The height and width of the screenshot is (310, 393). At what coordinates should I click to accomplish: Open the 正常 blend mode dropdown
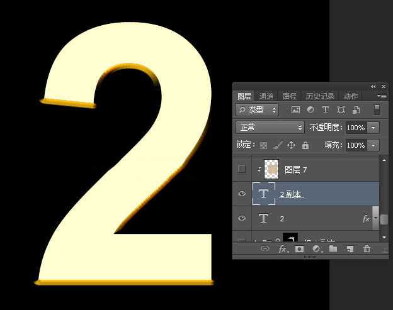point(270,128)
